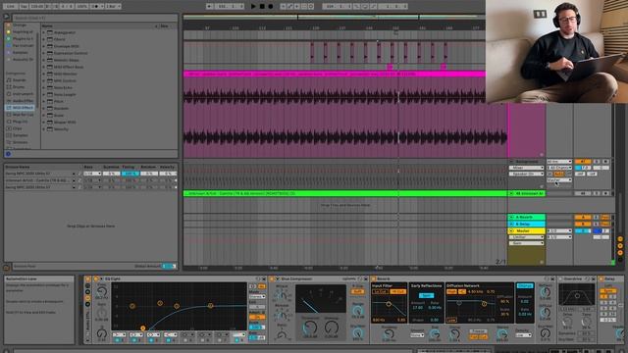Select the Scale device folder icon
Screen dimensions: 628x353
coord(50,115)
